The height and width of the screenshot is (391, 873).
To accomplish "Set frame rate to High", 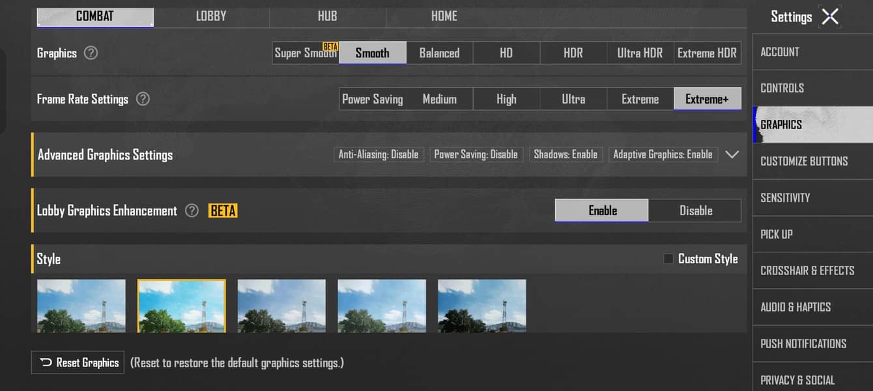I will [x=506, y=99].
